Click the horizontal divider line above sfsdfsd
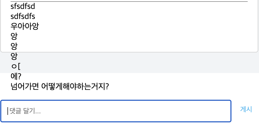Image resolution: width=259 pixels, height=128 pixels. click(x=129, y=2)
